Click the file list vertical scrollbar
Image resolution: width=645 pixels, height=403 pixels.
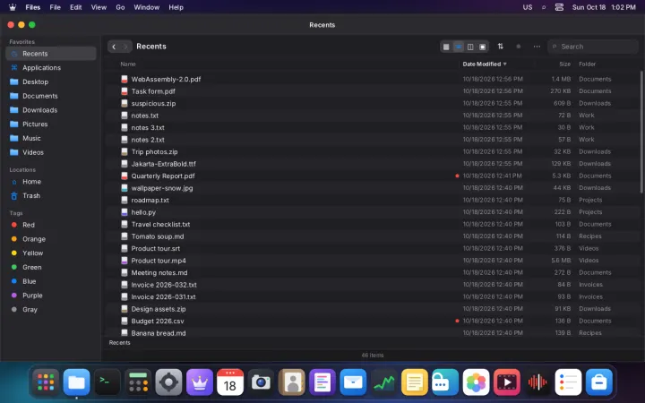pyautogui.click(x=641, y=132)
